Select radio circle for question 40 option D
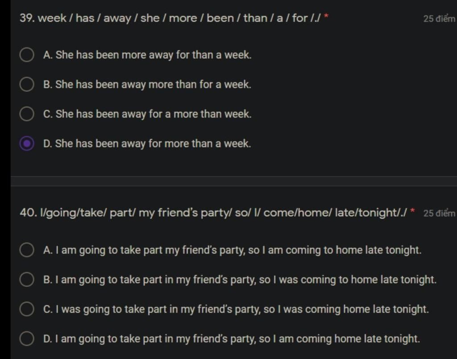Image resolution: width=457 pixels, height=359 pixels. coord(27,338)
